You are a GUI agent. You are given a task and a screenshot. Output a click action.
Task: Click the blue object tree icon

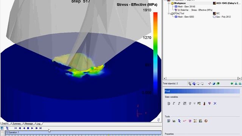(236, 83)
